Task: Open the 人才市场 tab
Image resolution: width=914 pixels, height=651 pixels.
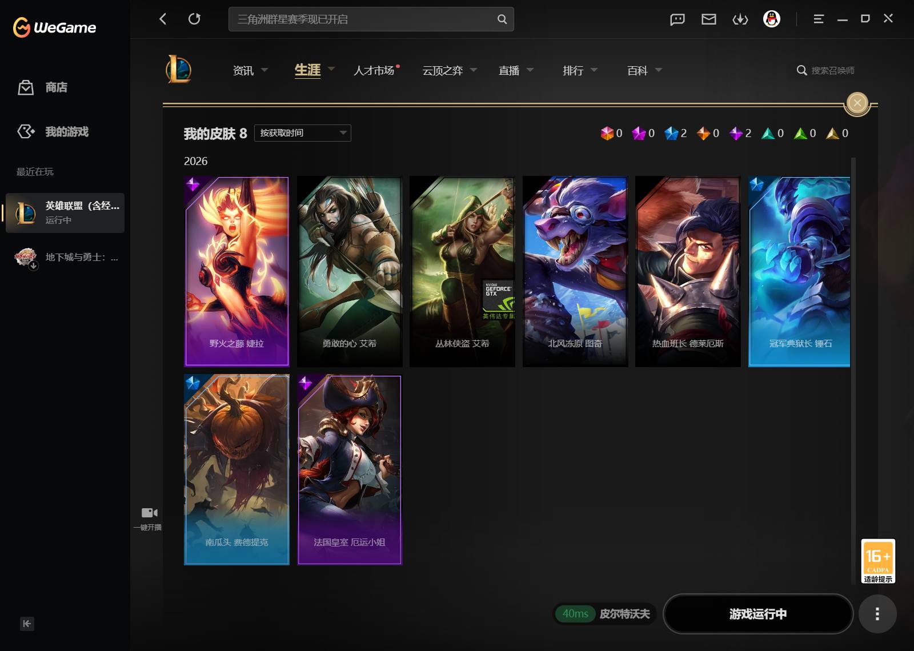Action: click(374, 70)
